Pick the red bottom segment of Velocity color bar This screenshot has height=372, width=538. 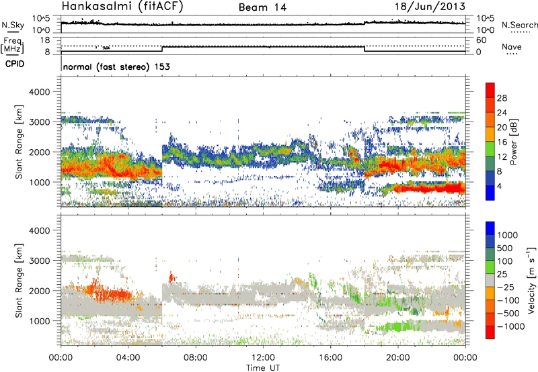[490, 332]
